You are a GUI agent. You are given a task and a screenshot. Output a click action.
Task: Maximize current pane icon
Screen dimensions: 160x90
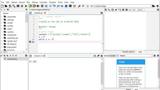(x=70, y=6)
